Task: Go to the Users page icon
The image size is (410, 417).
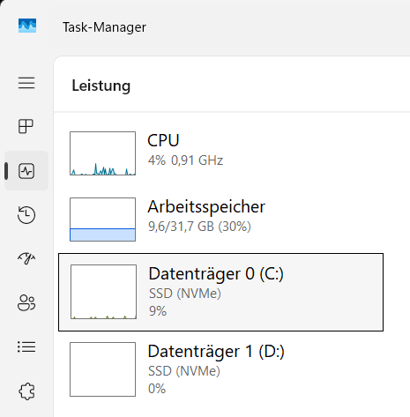Action: [x=26, y=302]
